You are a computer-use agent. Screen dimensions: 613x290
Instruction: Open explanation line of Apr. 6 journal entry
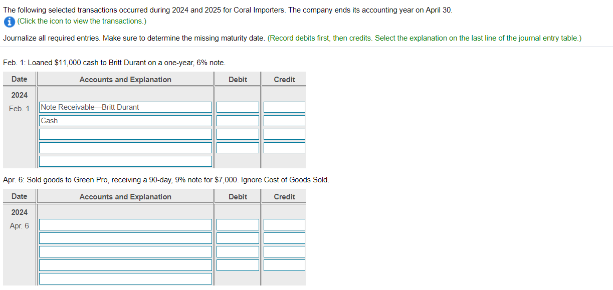125,278
